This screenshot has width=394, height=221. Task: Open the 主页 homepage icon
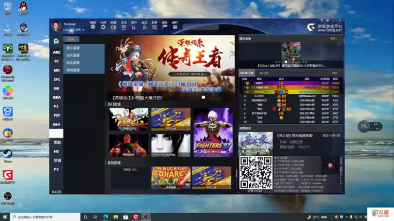click(124, 27)
